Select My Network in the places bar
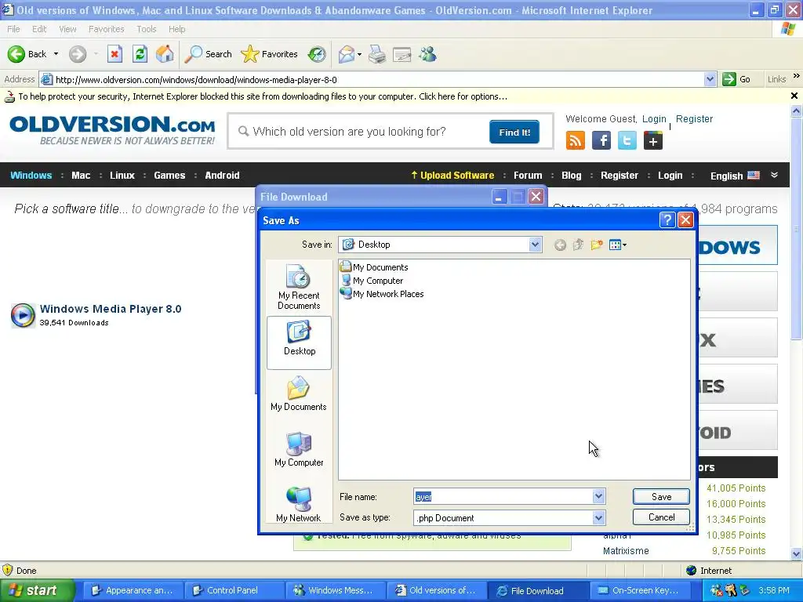The image size is (803, 602). [299, 505]
